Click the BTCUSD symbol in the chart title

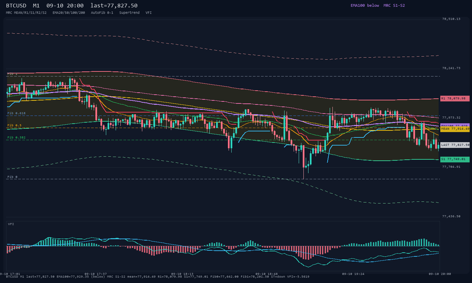pos(16,5)
